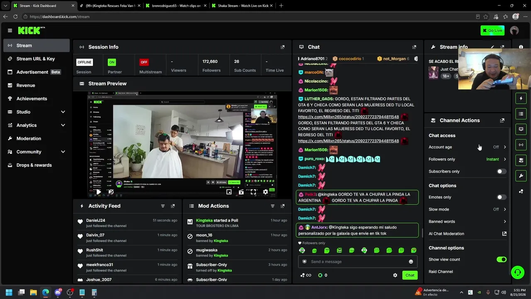Click Raid Channel option
The width and height of the screenshot is (531, 299).
click(x=441, y=272)
